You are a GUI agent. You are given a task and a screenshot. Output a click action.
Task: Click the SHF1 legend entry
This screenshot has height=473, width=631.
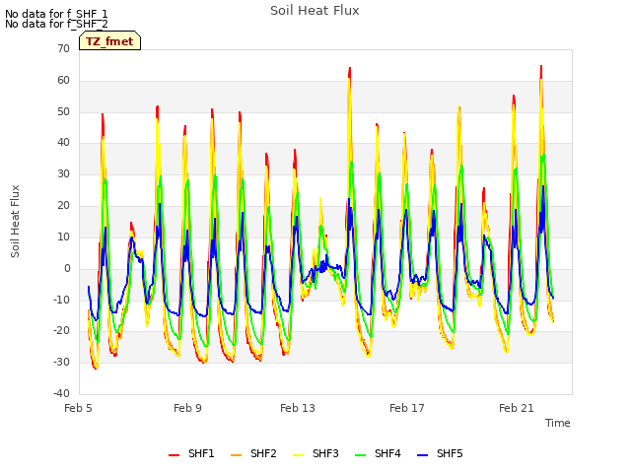coord(191,454)
